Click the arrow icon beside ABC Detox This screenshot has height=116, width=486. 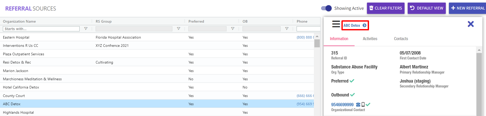click(364, 25)
